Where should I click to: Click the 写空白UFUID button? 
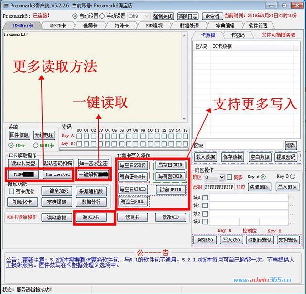[x=133, y=189]
